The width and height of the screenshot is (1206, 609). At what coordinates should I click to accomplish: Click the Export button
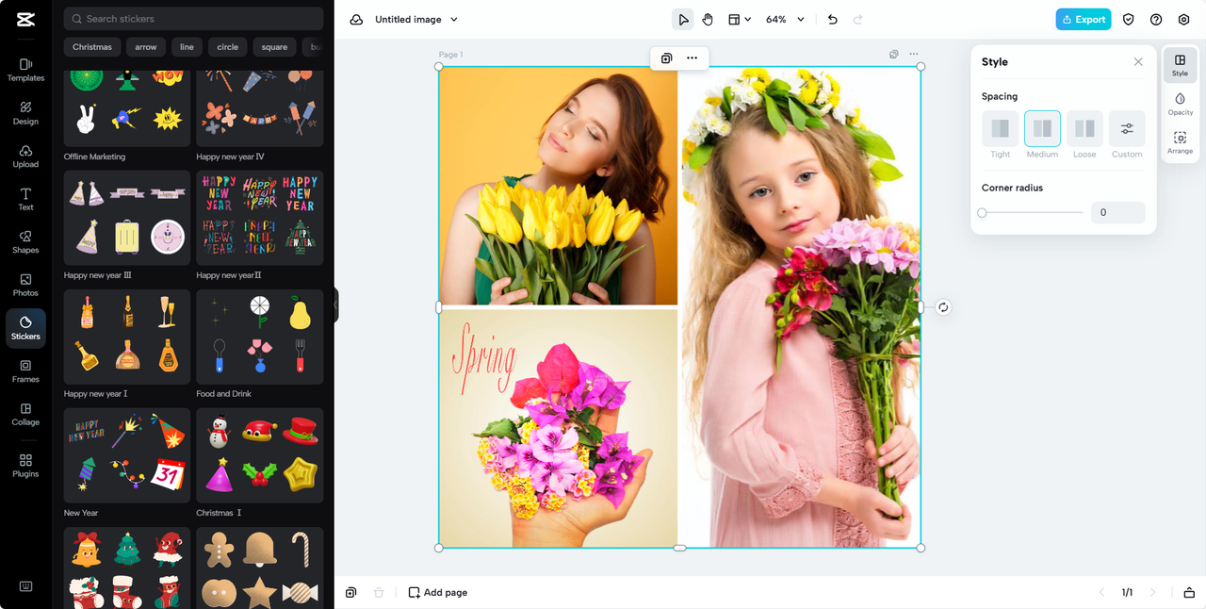click(x=1084, y=19)
